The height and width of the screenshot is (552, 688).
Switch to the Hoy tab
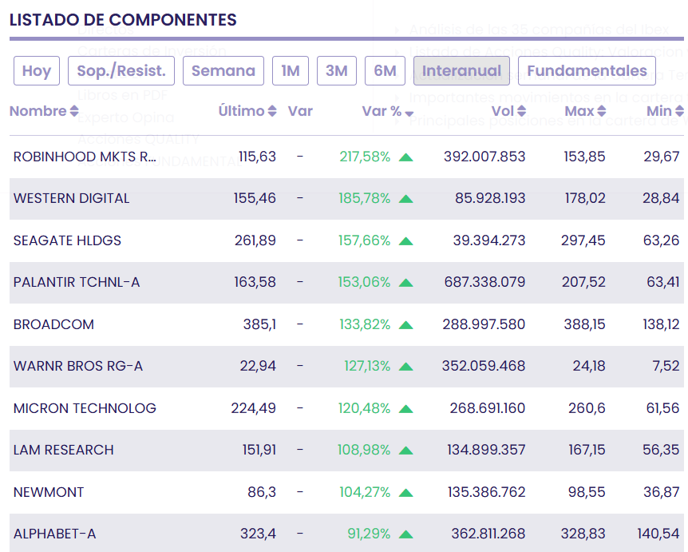pos(37,71)
